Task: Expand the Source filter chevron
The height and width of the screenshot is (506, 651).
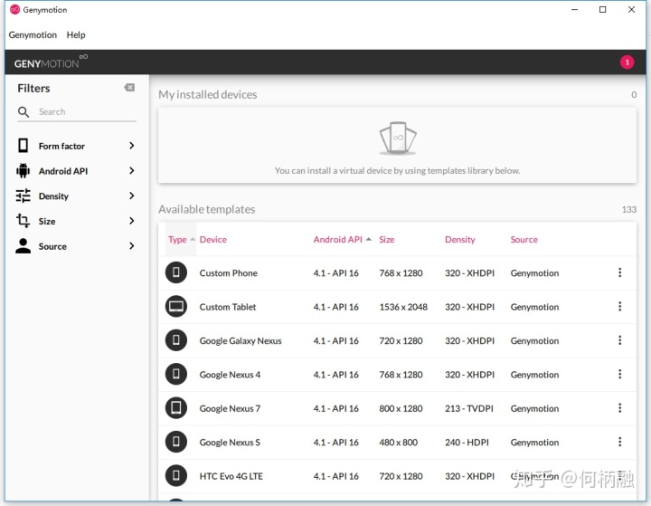Action: [132, 245]
